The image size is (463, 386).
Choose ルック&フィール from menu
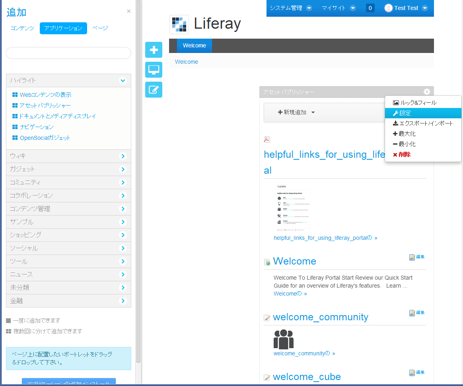tap(423, 103)
